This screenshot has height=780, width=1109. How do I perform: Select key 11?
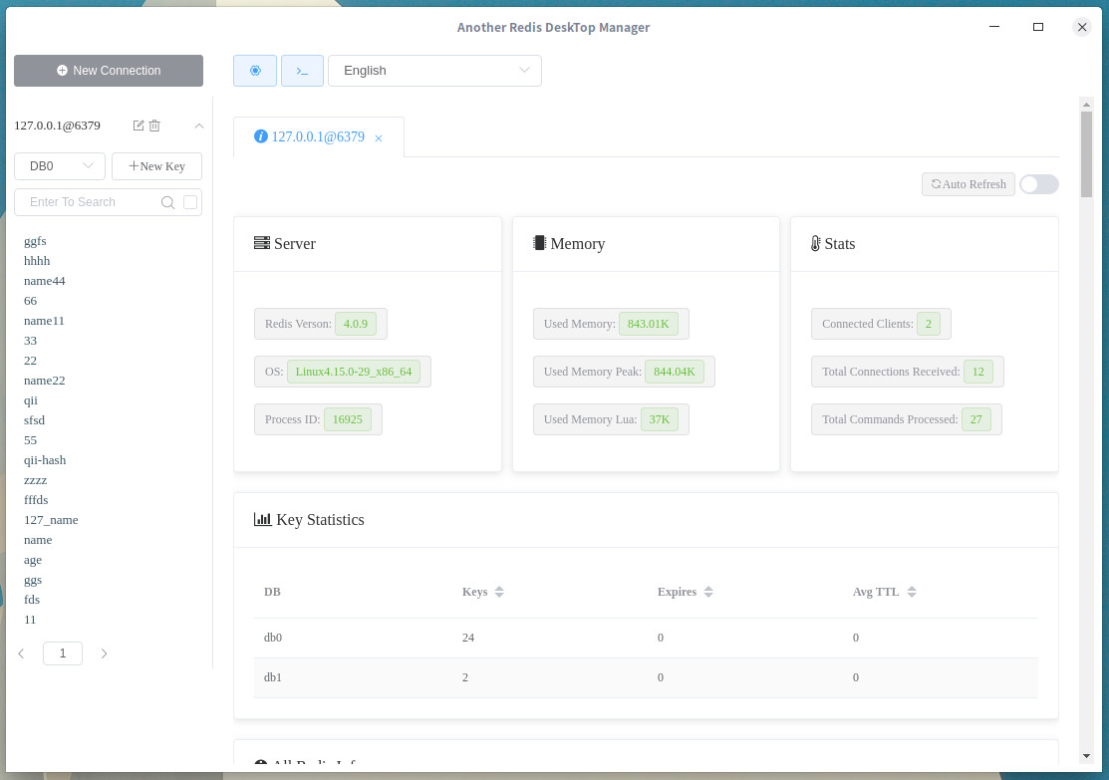tap(30, 620)
